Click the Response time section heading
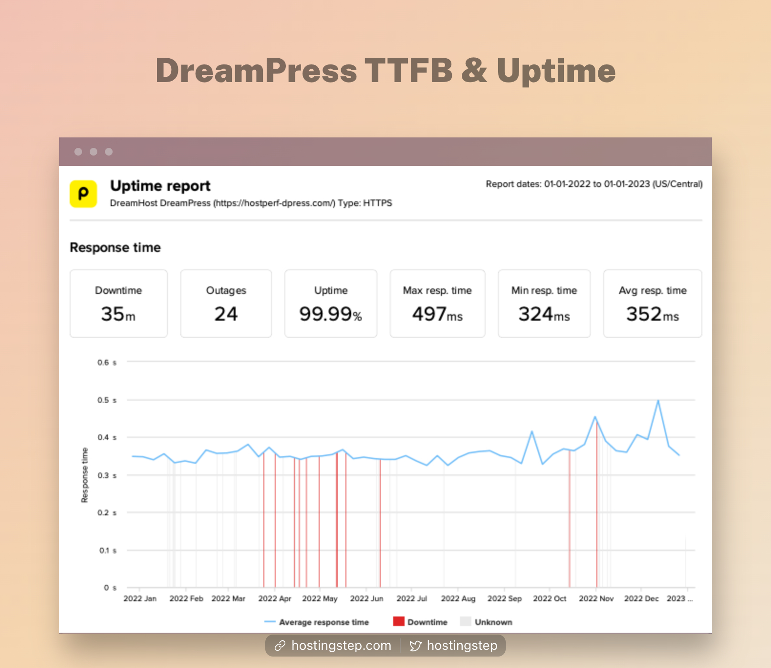Image resolution: width=771 pixels, height=668 pixels. pyautogui.click(x=115, y=247)
